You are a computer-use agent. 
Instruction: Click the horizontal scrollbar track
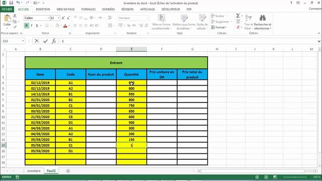point(253,171)
